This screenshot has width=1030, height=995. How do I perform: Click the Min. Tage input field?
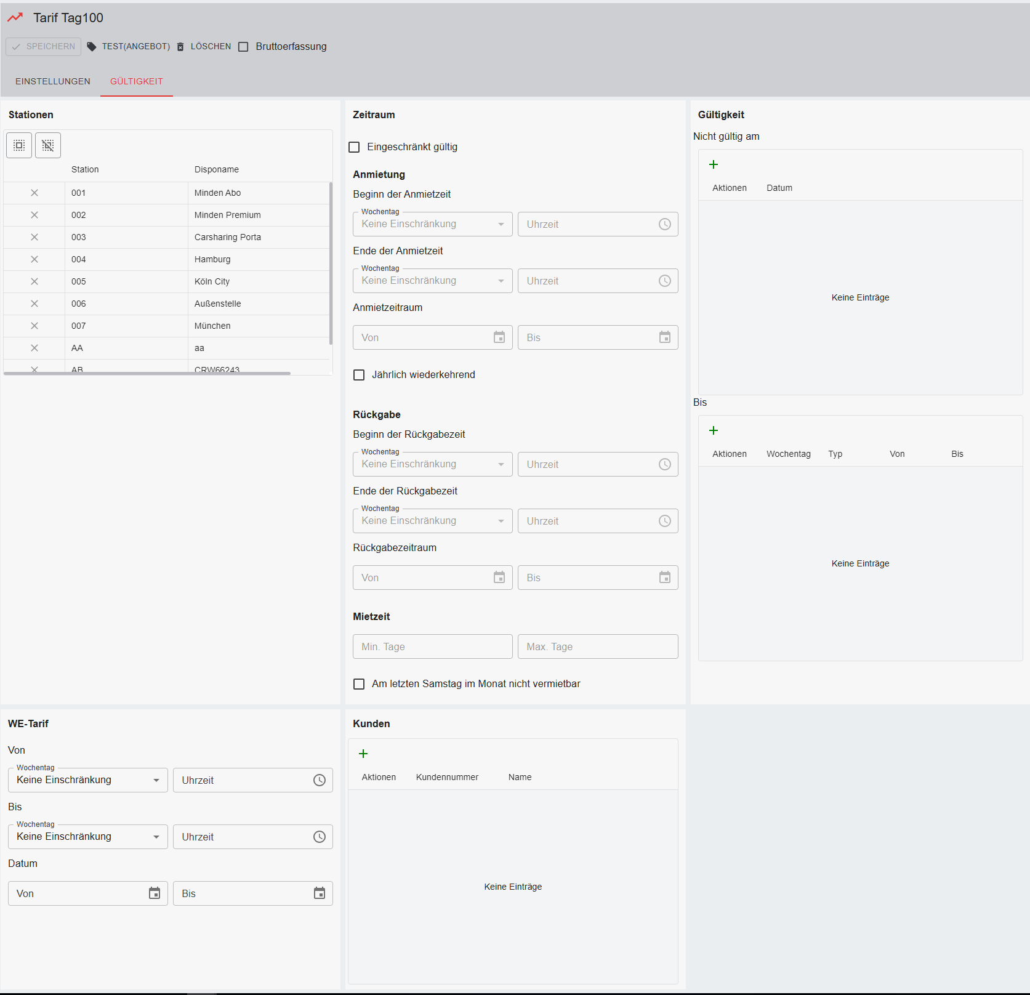tap(432, 647)
